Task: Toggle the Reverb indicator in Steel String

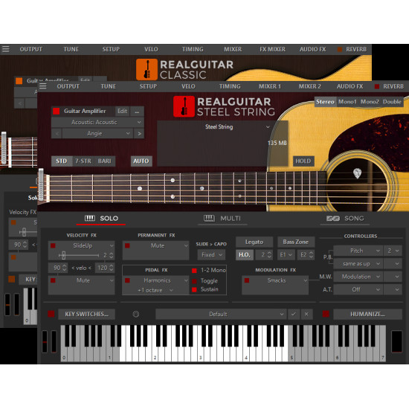Action: tap(377, 86)
